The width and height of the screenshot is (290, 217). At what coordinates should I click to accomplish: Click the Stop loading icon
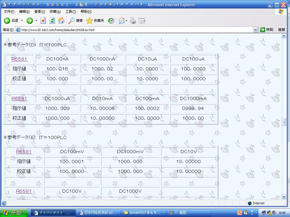[x=43, y=21]
